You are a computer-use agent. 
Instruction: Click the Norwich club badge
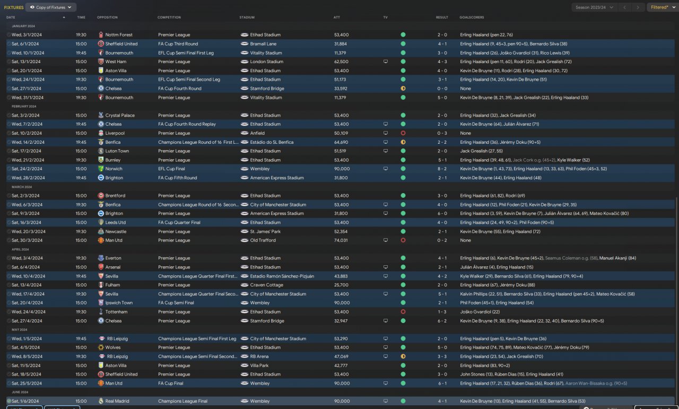[101, 169]
